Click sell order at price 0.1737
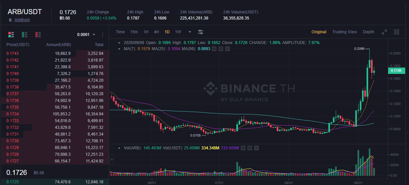 click(x=55, y=94)
